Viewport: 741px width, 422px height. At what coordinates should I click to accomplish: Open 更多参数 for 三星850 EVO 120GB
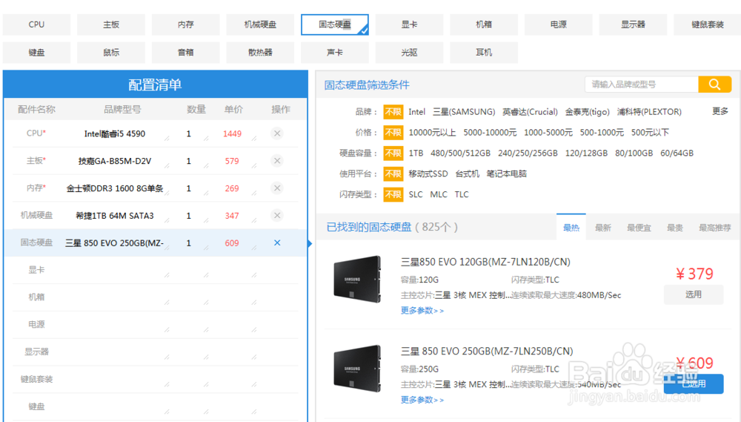pyautogui.click(x=422, y=311)
